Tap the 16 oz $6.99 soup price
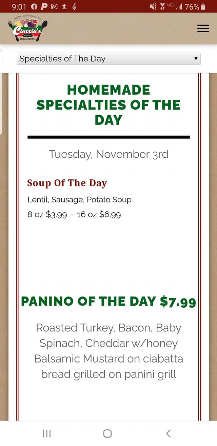 [99, 214]
